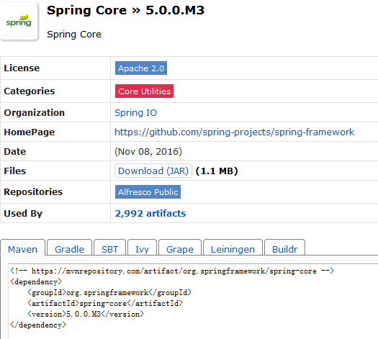
Task: Click the '(Nov 08, 2016)' date value
Action: [148, 152]
